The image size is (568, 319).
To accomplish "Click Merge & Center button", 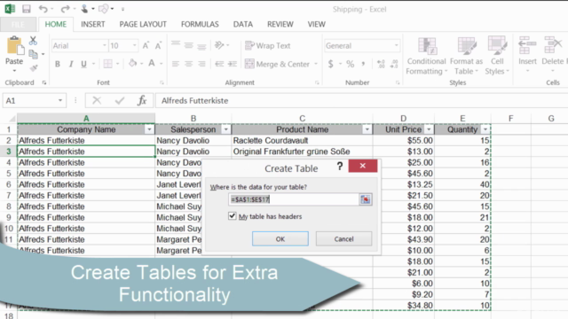I will click(278, 64).
